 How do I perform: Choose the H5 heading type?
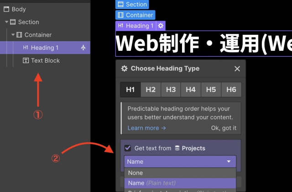211,90
